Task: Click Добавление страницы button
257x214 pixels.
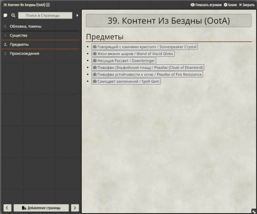Action: point(41,208)
